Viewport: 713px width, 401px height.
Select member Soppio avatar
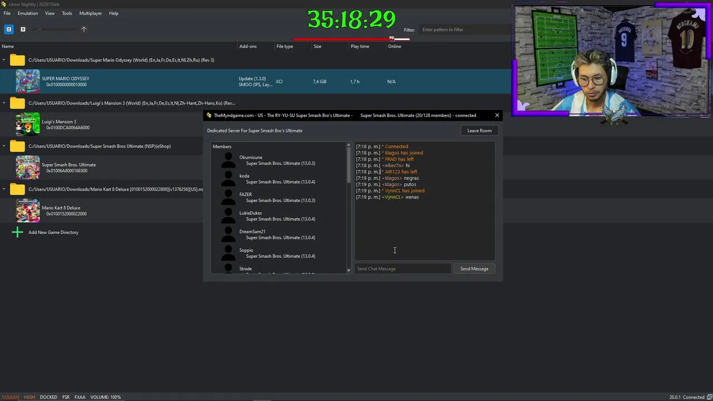point(228,253)
